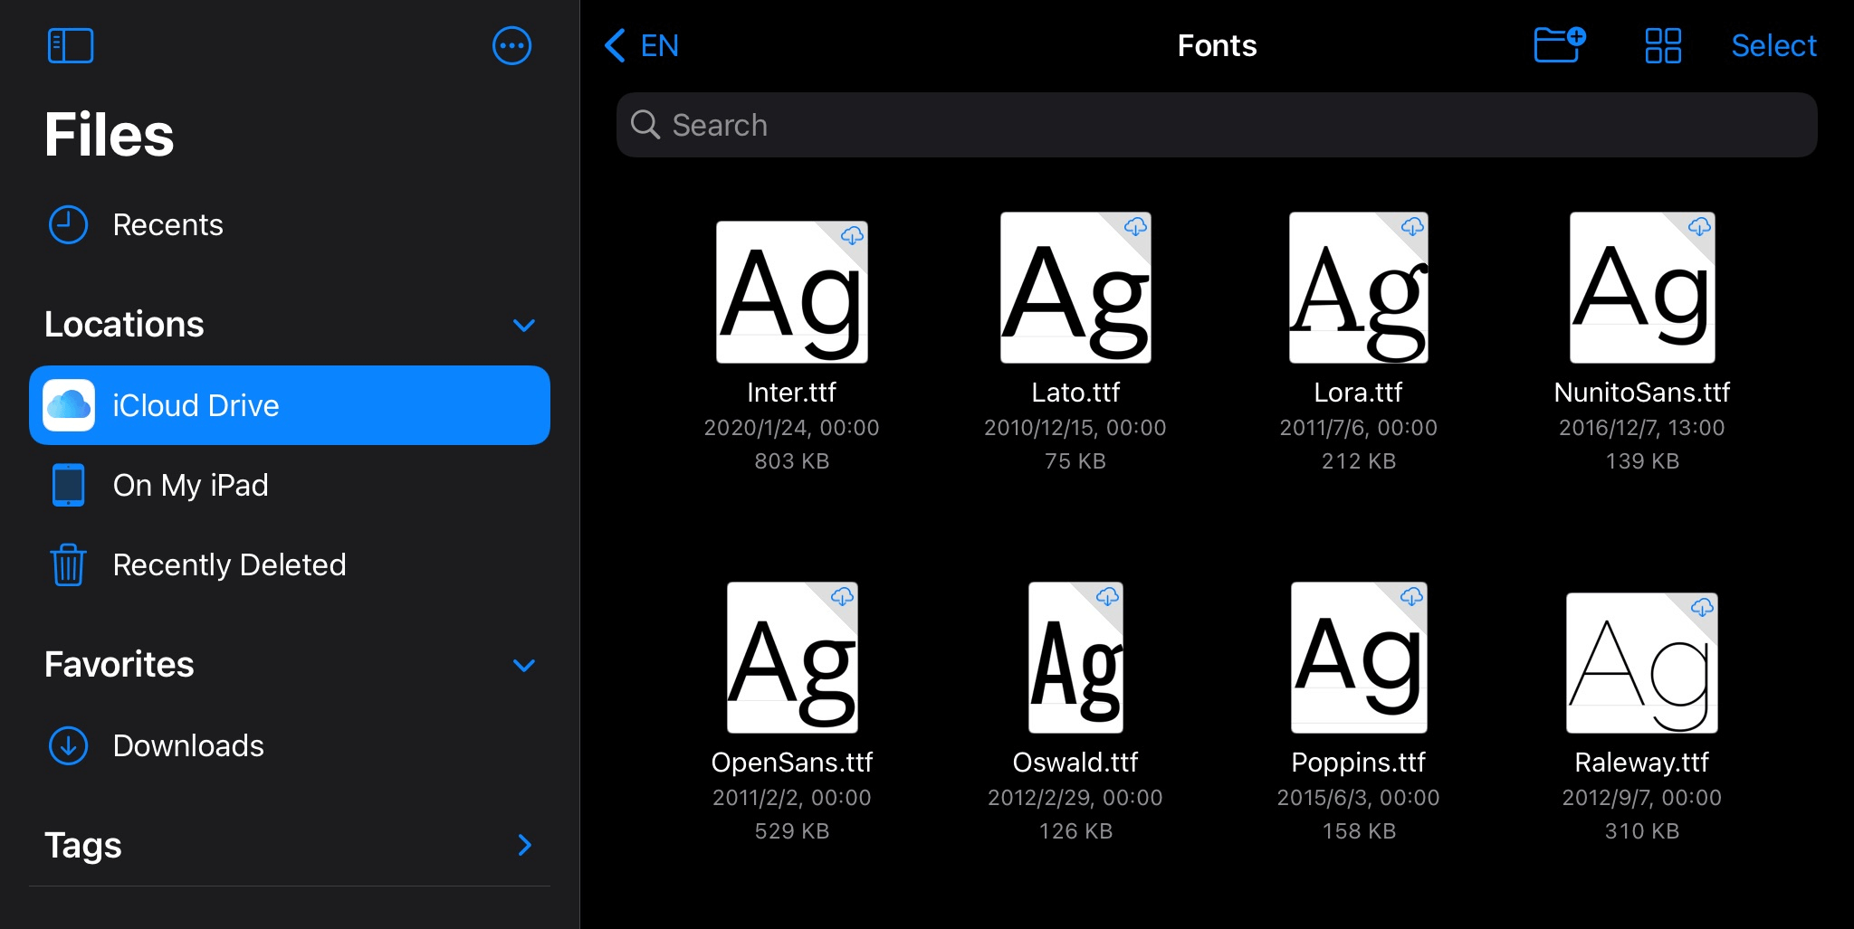This screenshot has width=1854, height=929.
Task: Click the Lato.ttf file name
Action: click(x=1075, y=393)
